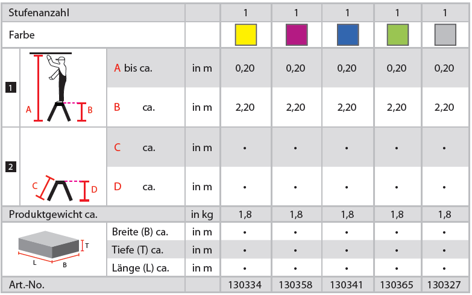Open article number 130327
This screenshot has width=472, height=295.
445,285
